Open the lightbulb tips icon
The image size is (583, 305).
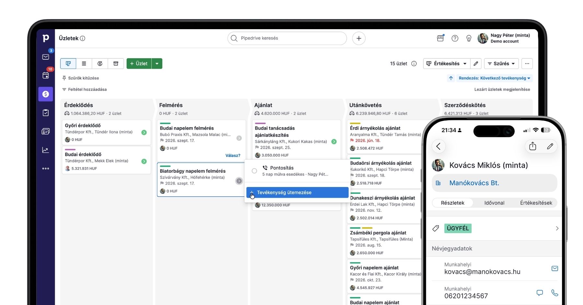469,38
